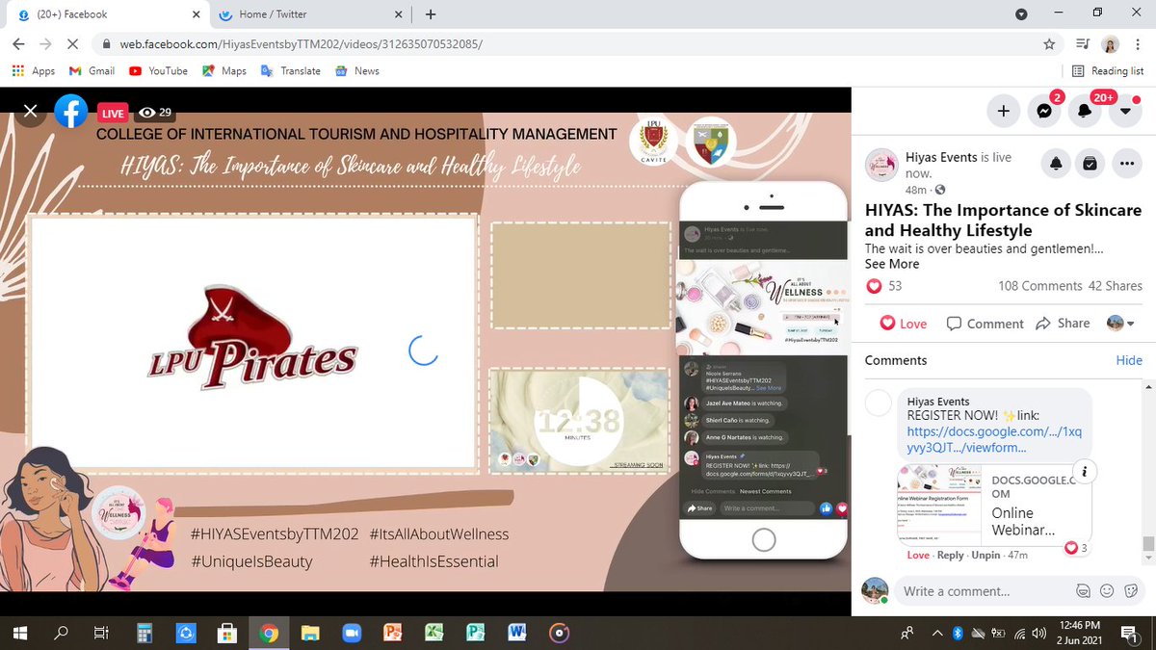
Task: Click the comments panel scrollbar thumb
Action: 1148,543
